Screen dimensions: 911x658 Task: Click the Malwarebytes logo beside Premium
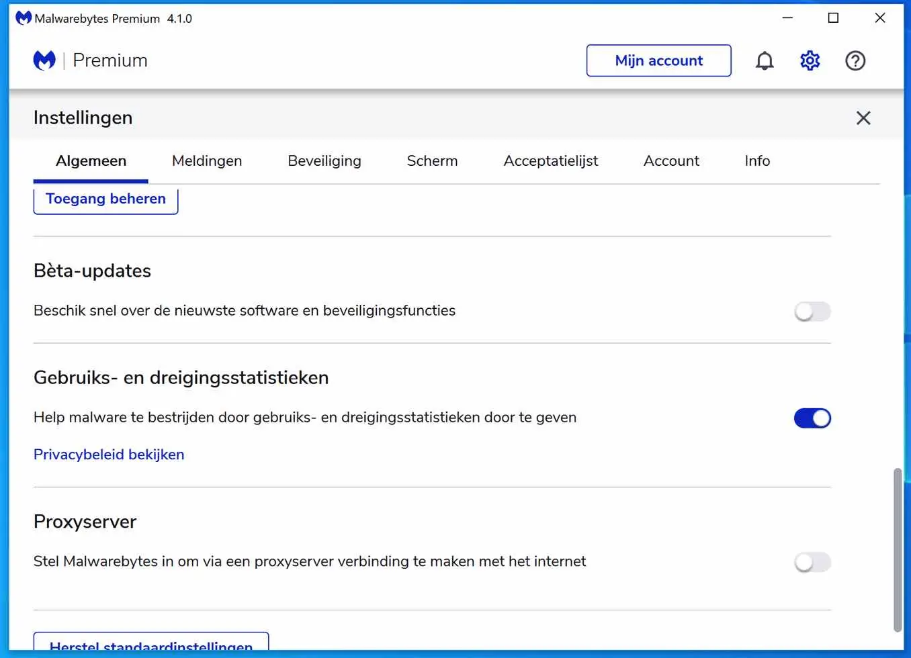pos(44,60)
